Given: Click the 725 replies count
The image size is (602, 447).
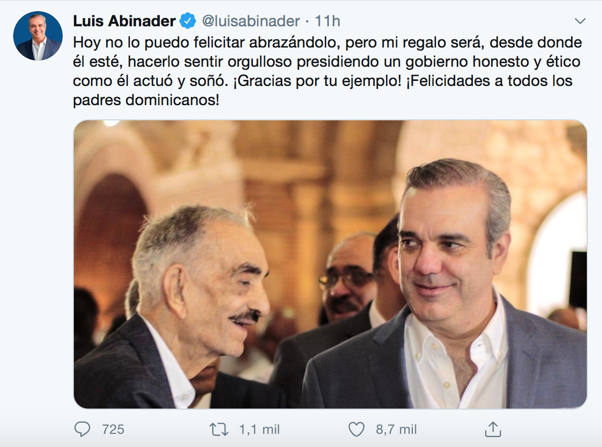Looking at the screenshot, I should tap(113, 429).
